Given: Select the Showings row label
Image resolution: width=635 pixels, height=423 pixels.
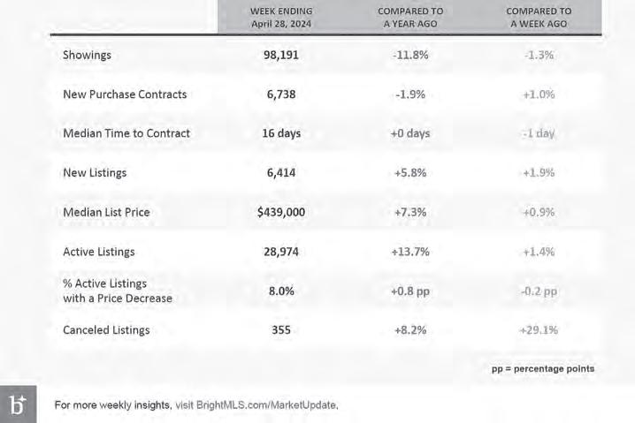Looking at the screenshot, I should (x=87, y=55).
